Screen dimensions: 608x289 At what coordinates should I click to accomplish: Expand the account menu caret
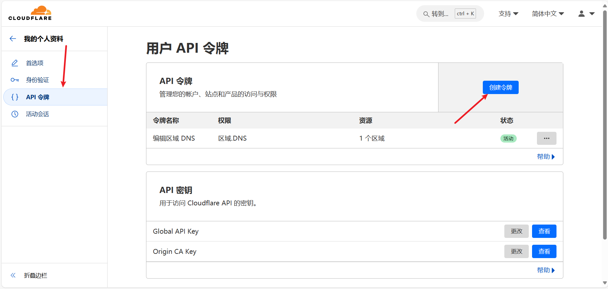click(592, 14)
